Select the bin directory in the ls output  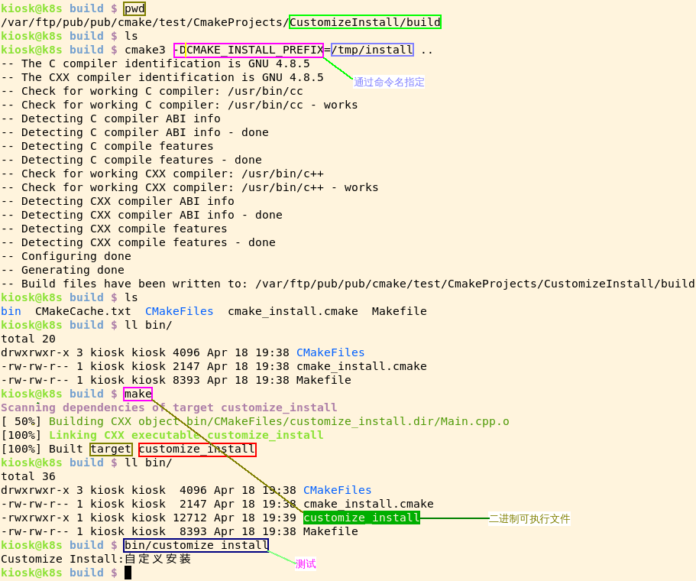point(11,311)
